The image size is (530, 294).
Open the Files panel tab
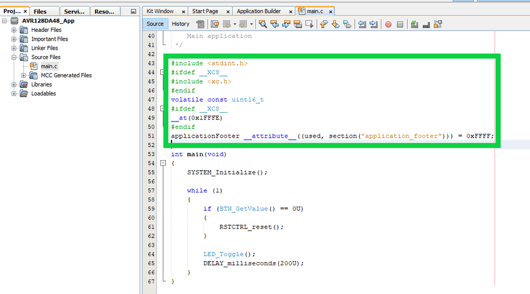(40, 11)
